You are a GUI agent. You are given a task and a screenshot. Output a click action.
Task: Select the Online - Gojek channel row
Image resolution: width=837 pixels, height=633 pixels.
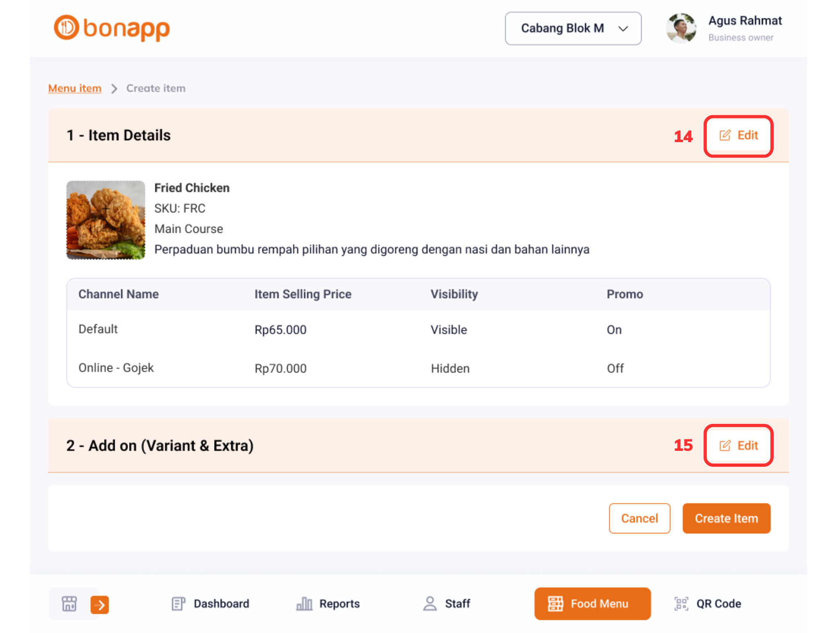pos(116,368)
